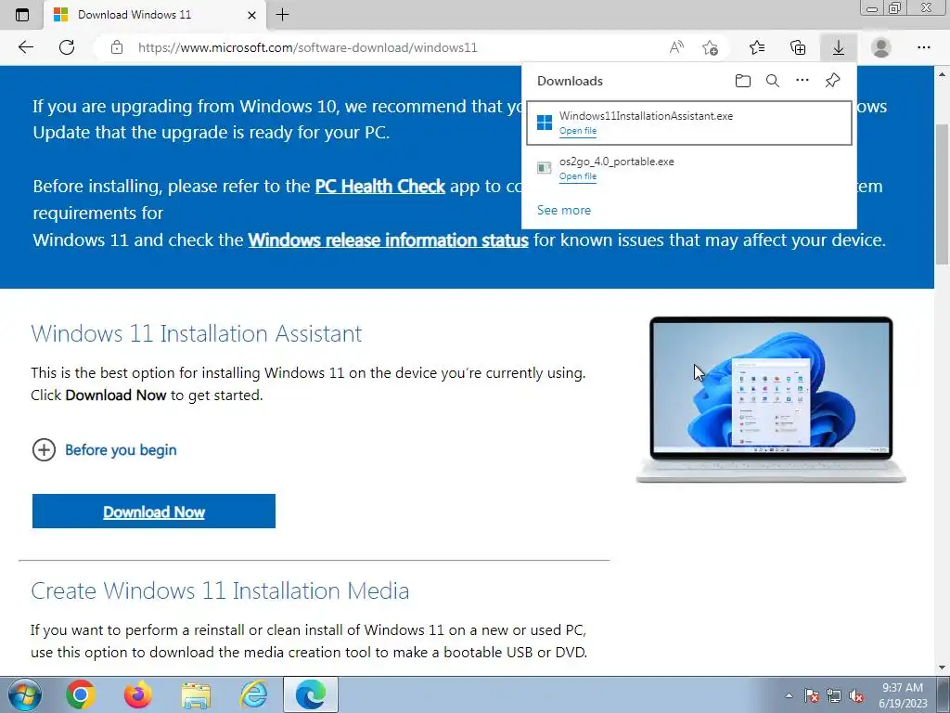
Task: Launch Internet Explorer from taskbar
Action: click(253, 694)
